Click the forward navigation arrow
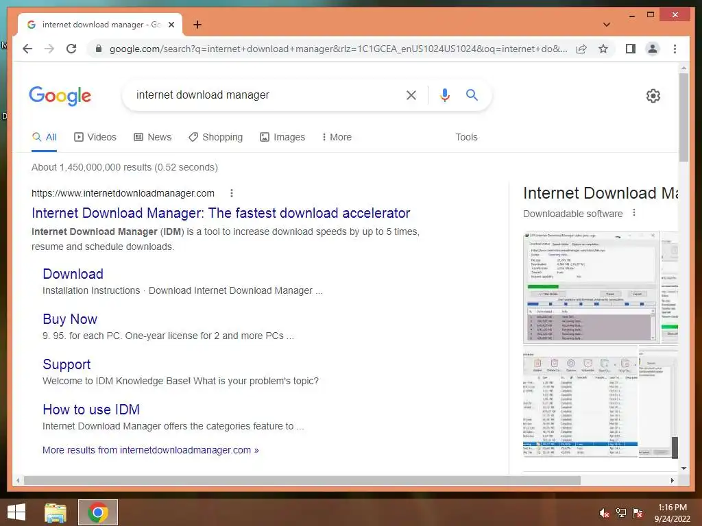The height and width of the screenshot is (526, 702). [49, 49]
